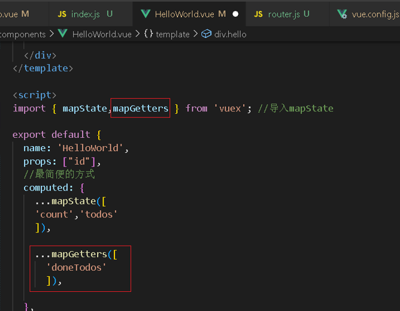This screenshot has width=400, height=311.
Task: Click the 'doneTodos' string in mapGetters
Action: (x=76, y=267)
